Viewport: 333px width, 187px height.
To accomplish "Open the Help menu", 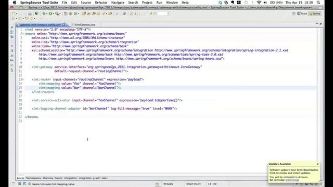I will [x=185, y=3].
